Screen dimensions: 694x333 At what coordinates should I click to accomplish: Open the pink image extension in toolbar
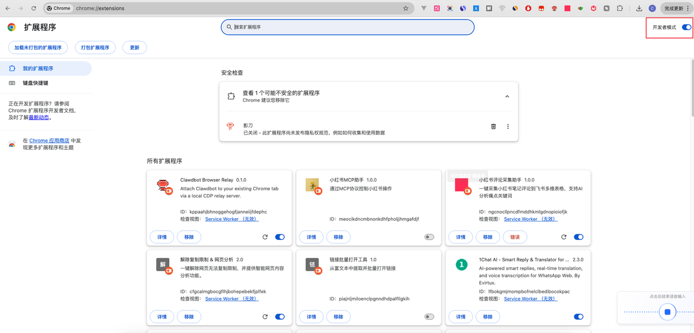pyautogui.click(x=436, y=8)
